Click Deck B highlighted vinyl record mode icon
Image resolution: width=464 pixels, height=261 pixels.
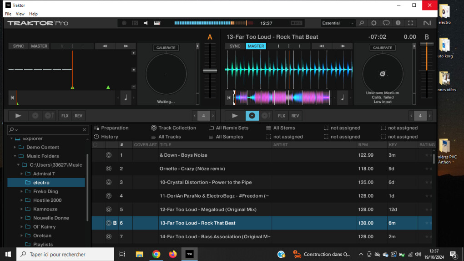click(x=252, y=116)
